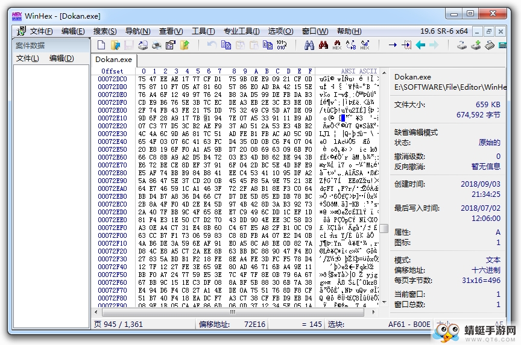Click the 文本 mode value
This screenshot has height=345, width=521.
click(x=493, y=260)
